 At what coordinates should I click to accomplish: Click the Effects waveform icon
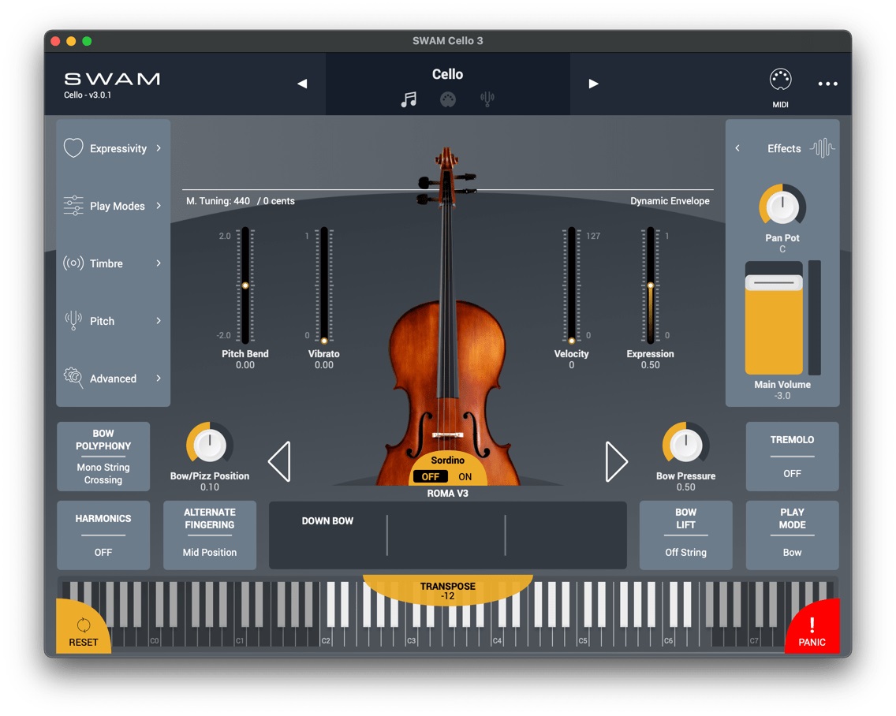(x=822, y=148)
